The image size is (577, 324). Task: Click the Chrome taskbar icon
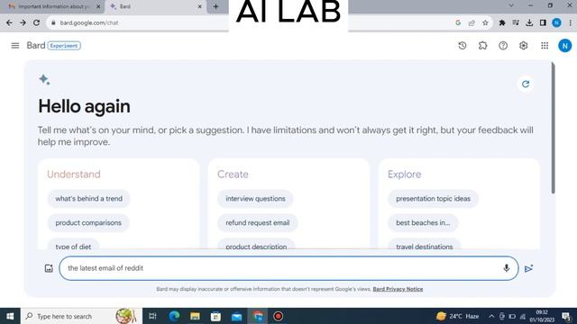[258, 316]
